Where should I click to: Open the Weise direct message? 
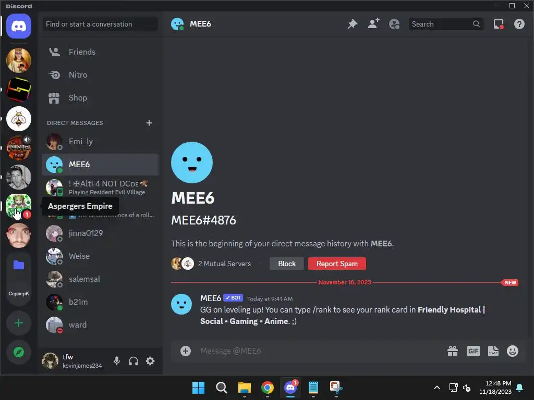[100, 256]
